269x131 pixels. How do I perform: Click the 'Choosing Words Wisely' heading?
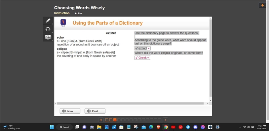[x=79, y=8]
